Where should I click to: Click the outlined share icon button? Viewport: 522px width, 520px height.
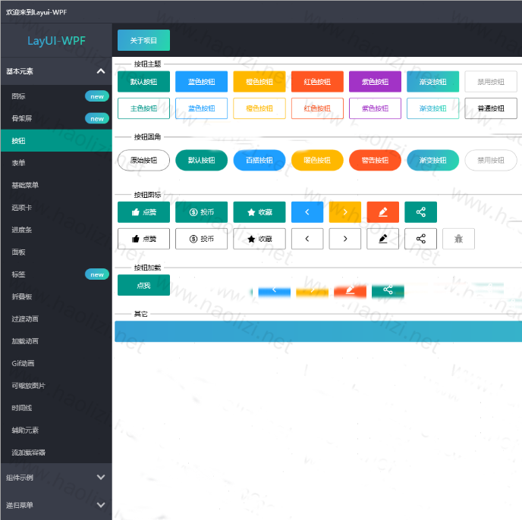click(420, 239)
